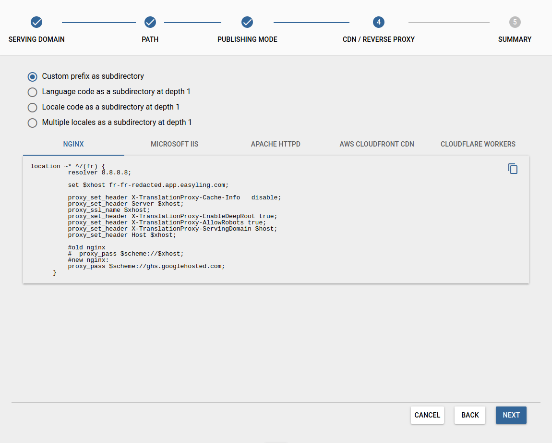Click the X-TranslationProxy-Cache-Info header line
Screen dimensions: 552x443
tap(174, 197)
